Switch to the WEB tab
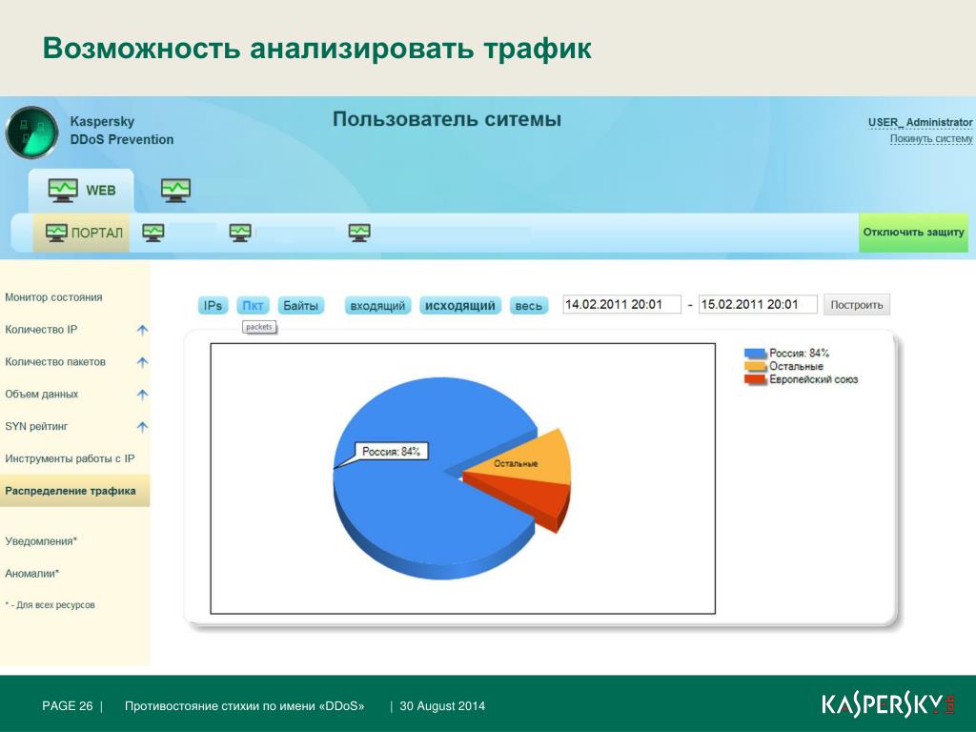Image resolution: width=976 pixels, height=732 pixels. click(x=81, y=191)
